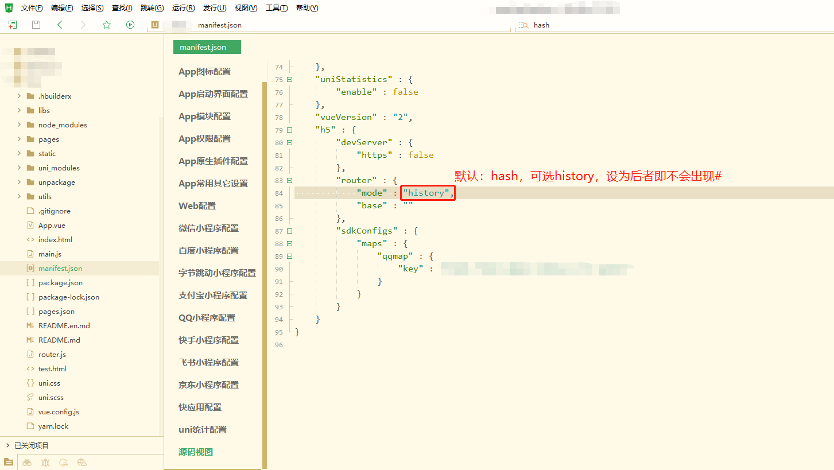Open 微信小程序配置 settings section
Screen dimensions: 834x470
click(x=208, y=228)
